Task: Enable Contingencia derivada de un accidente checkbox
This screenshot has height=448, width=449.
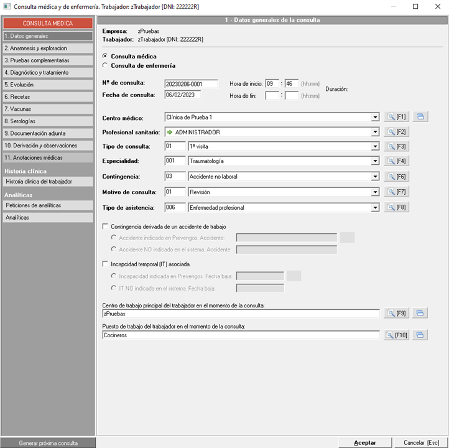Action: (x=105, y=226)
